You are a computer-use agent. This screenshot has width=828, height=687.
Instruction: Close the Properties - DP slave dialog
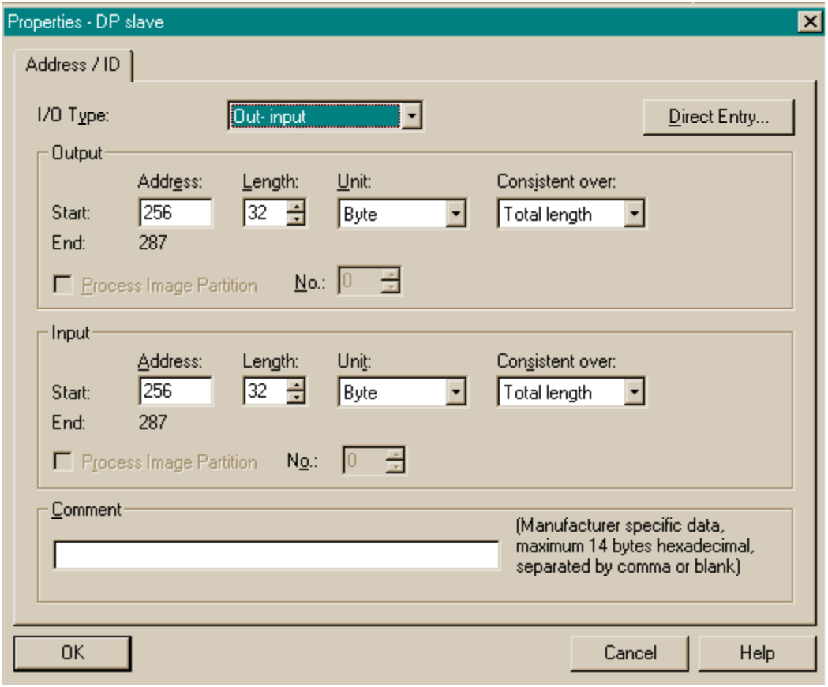coord(810,22)
